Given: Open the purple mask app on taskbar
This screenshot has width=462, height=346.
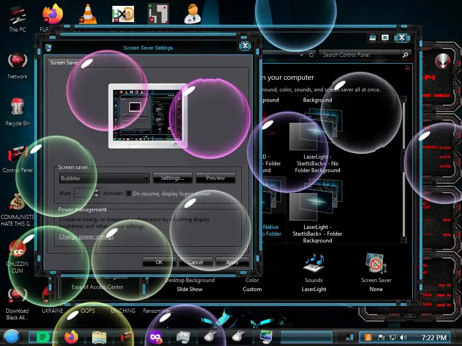Looking at the screenshot, I should coord(155,337).
